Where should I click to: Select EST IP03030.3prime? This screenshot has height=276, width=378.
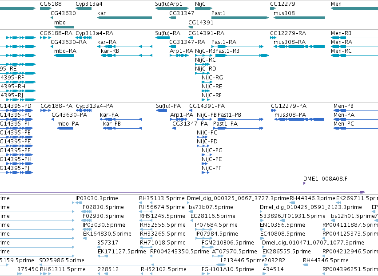(97, 198)
